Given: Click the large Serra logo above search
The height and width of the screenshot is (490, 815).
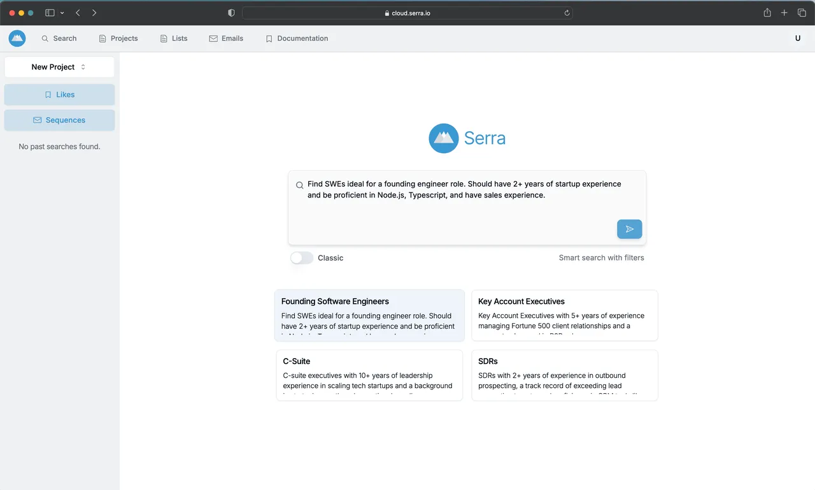Looking at the screenshot, I should pos(467,138).
